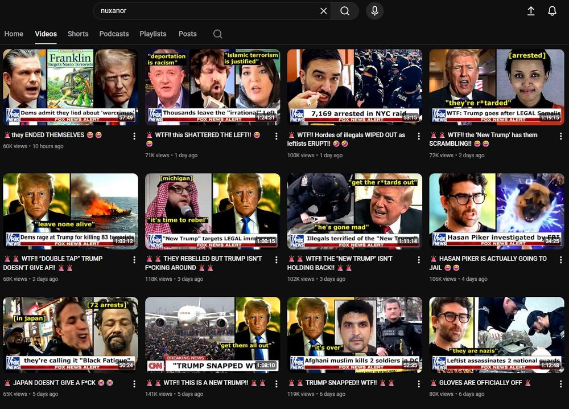Click '118K views • 3 days ago' text

tap(174, 279)
